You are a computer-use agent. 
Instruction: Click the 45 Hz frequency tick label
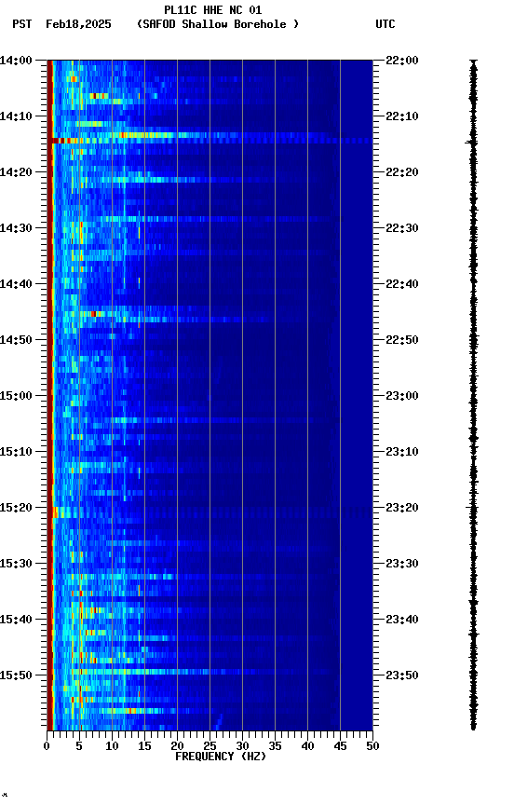tap(340, 746)
